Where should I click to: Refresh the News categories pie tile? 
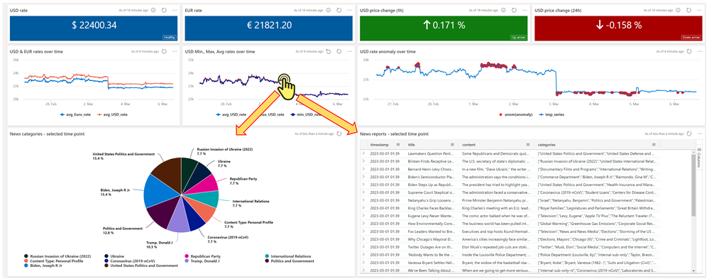click(339, 134)
